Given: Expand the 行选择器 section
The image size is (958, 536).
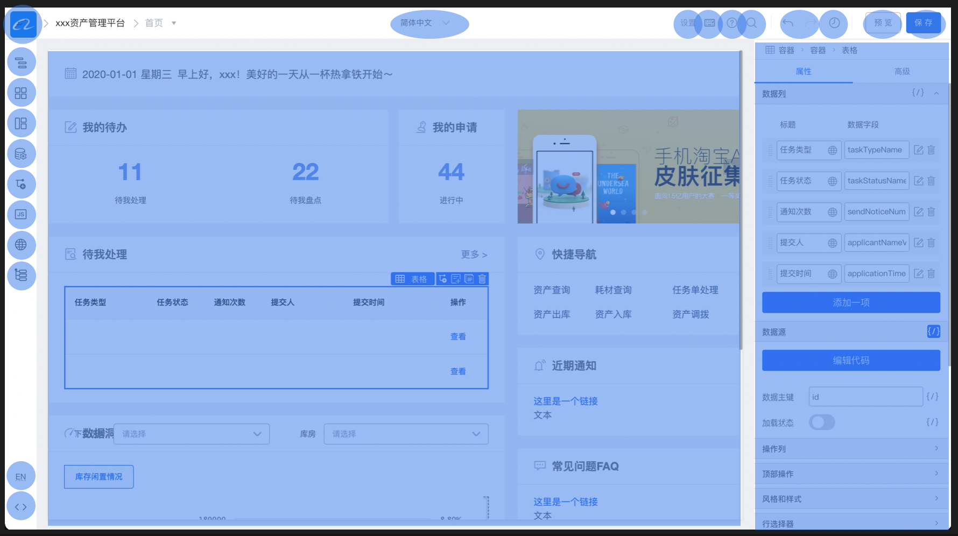Looking at the screenshot, I should point(852,523).
